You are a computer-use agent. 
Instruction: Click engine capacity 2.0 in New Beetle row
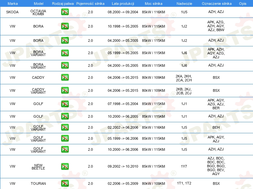click(x=90, y=166)
